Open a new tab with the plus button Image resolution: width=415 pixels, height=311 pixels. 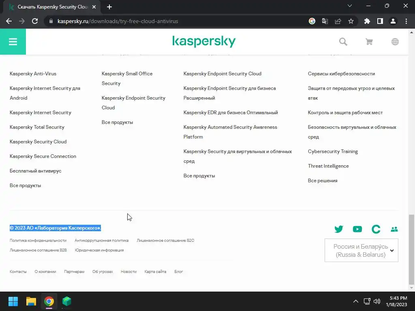(x=109, y=7)
